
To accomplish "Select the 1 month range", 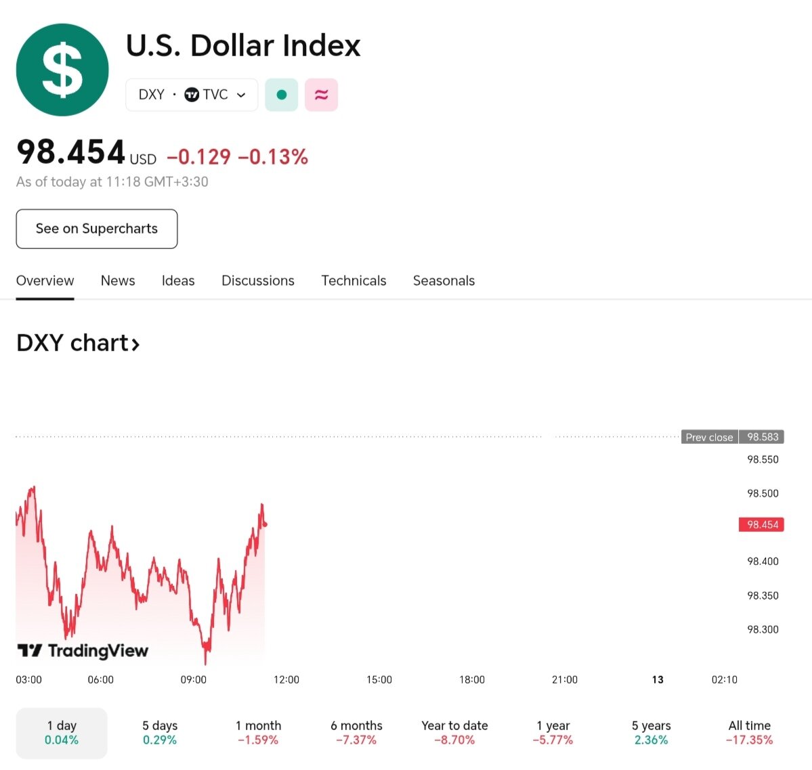I will (x=258, y=733).
